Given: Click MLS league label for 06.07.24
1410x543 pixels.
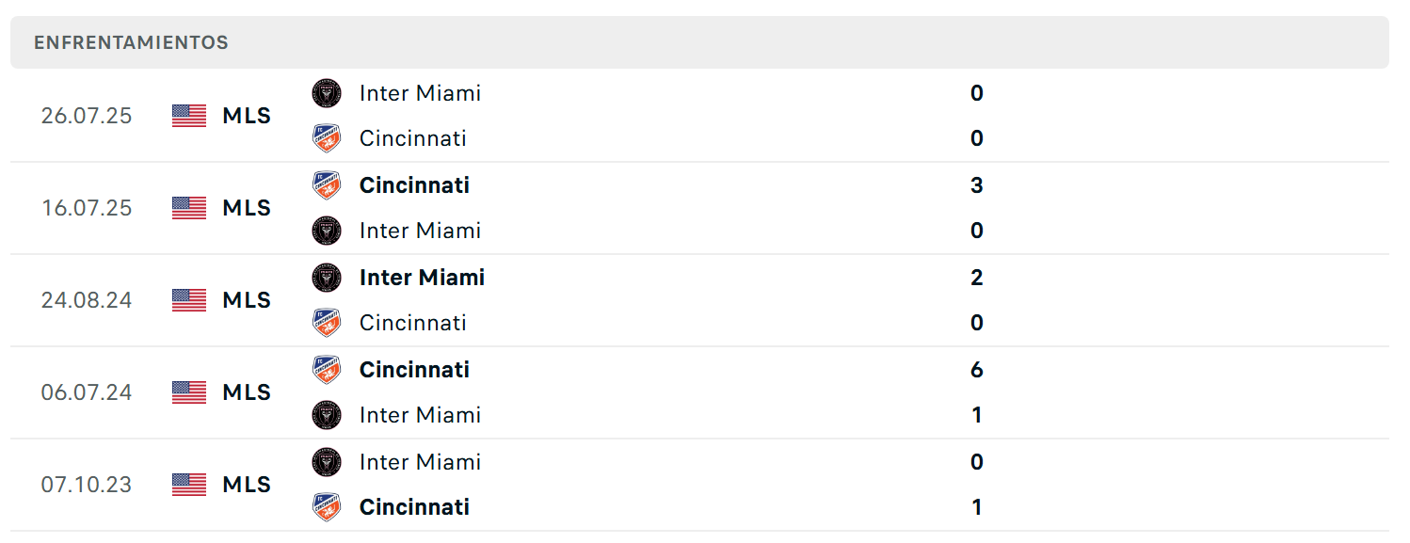Looking at the screenshot, I should 247,392.
